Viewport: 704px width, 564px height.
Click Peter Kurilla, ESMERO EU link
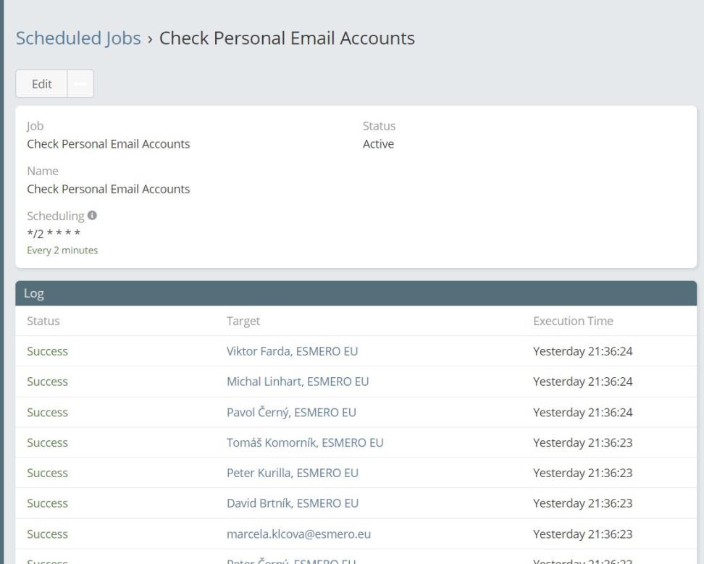coord(293,473)
